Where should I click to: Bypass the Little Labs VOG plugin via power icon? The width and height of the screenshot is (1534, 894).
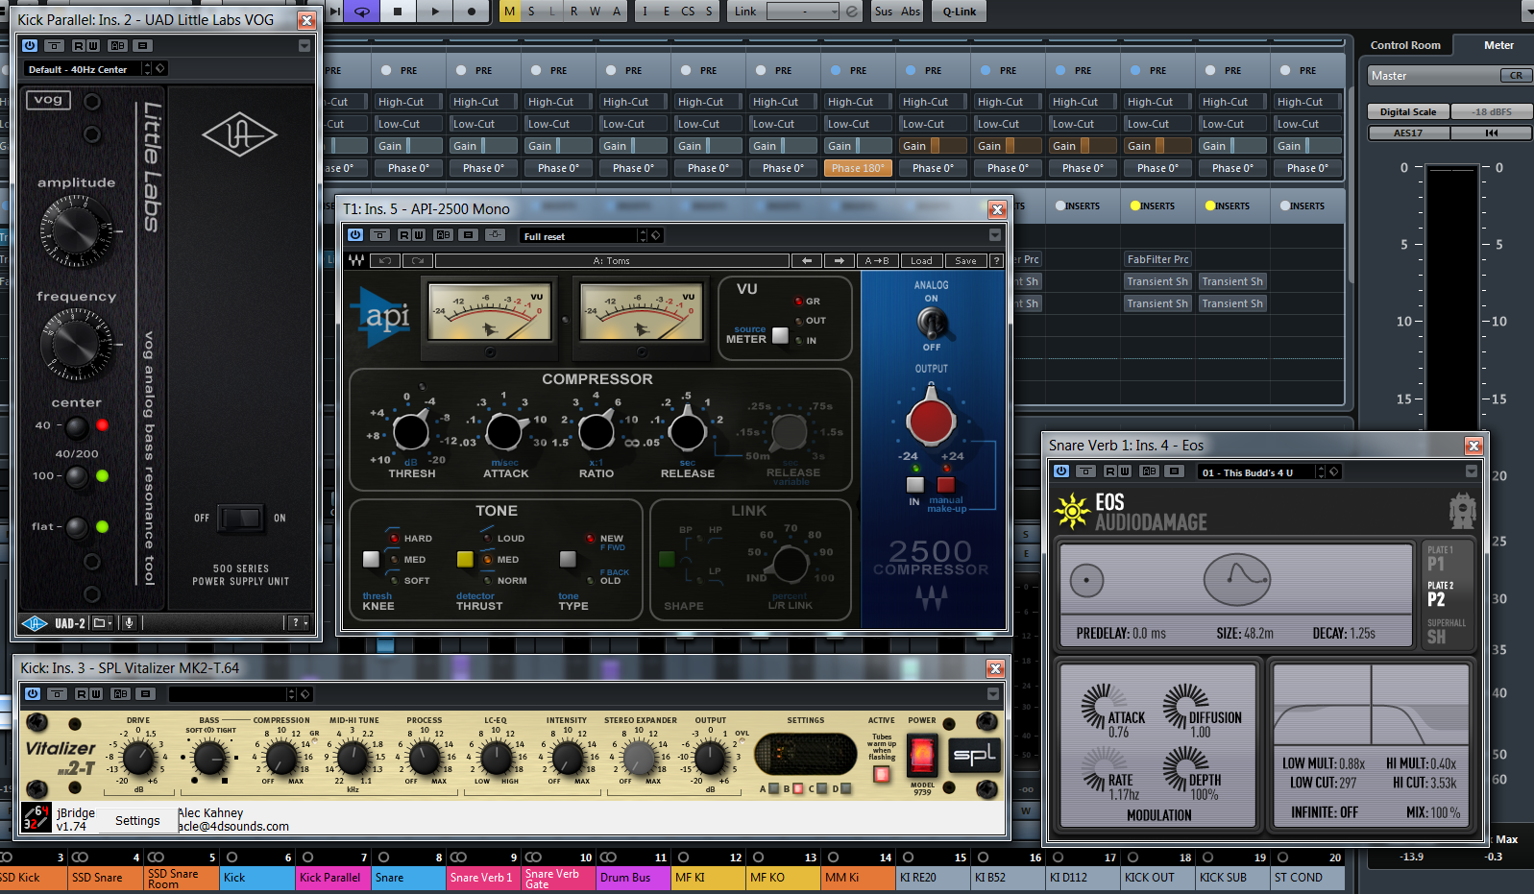point(30,45)
